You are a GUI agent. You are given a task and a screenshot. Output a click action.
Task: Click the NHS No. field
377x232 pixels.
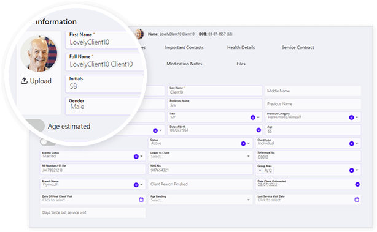click(200, 169)
